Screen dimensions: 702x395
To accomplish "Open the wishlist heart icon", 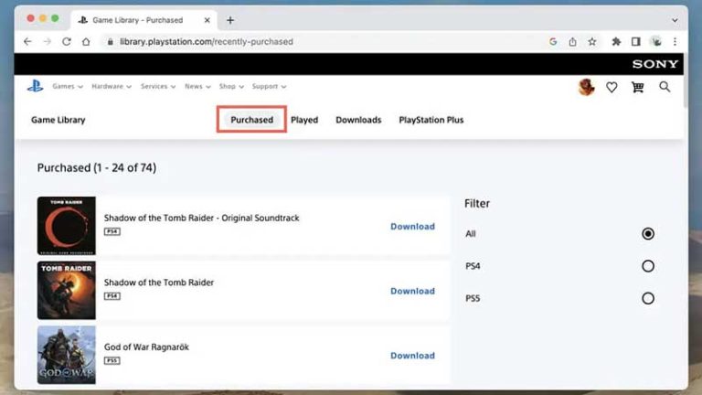I will (x=612, y=88).
